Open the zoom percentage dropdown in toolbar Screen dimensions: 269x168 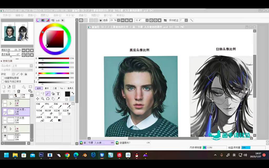(x=118, y=20)
